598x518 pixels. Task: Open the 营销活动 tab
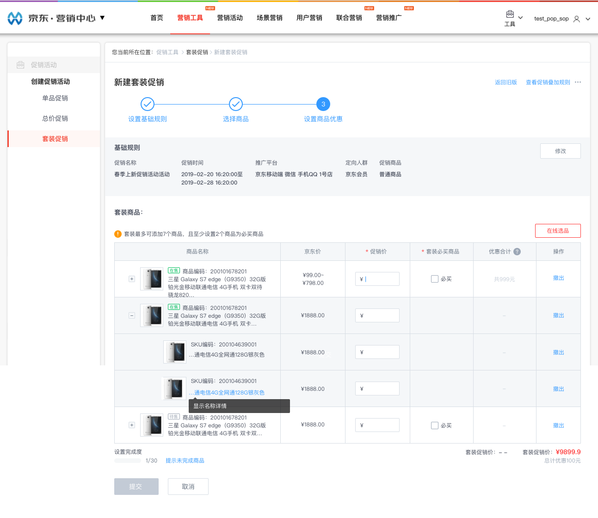(x=230, y=18)
